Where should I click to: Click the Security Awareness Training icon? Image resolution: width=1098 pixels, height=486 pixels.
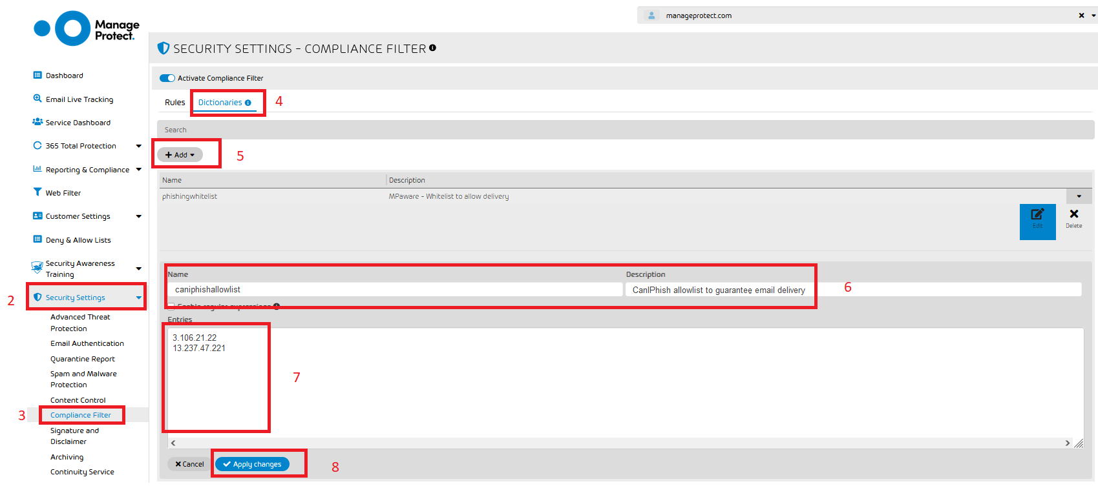point(37,268)
